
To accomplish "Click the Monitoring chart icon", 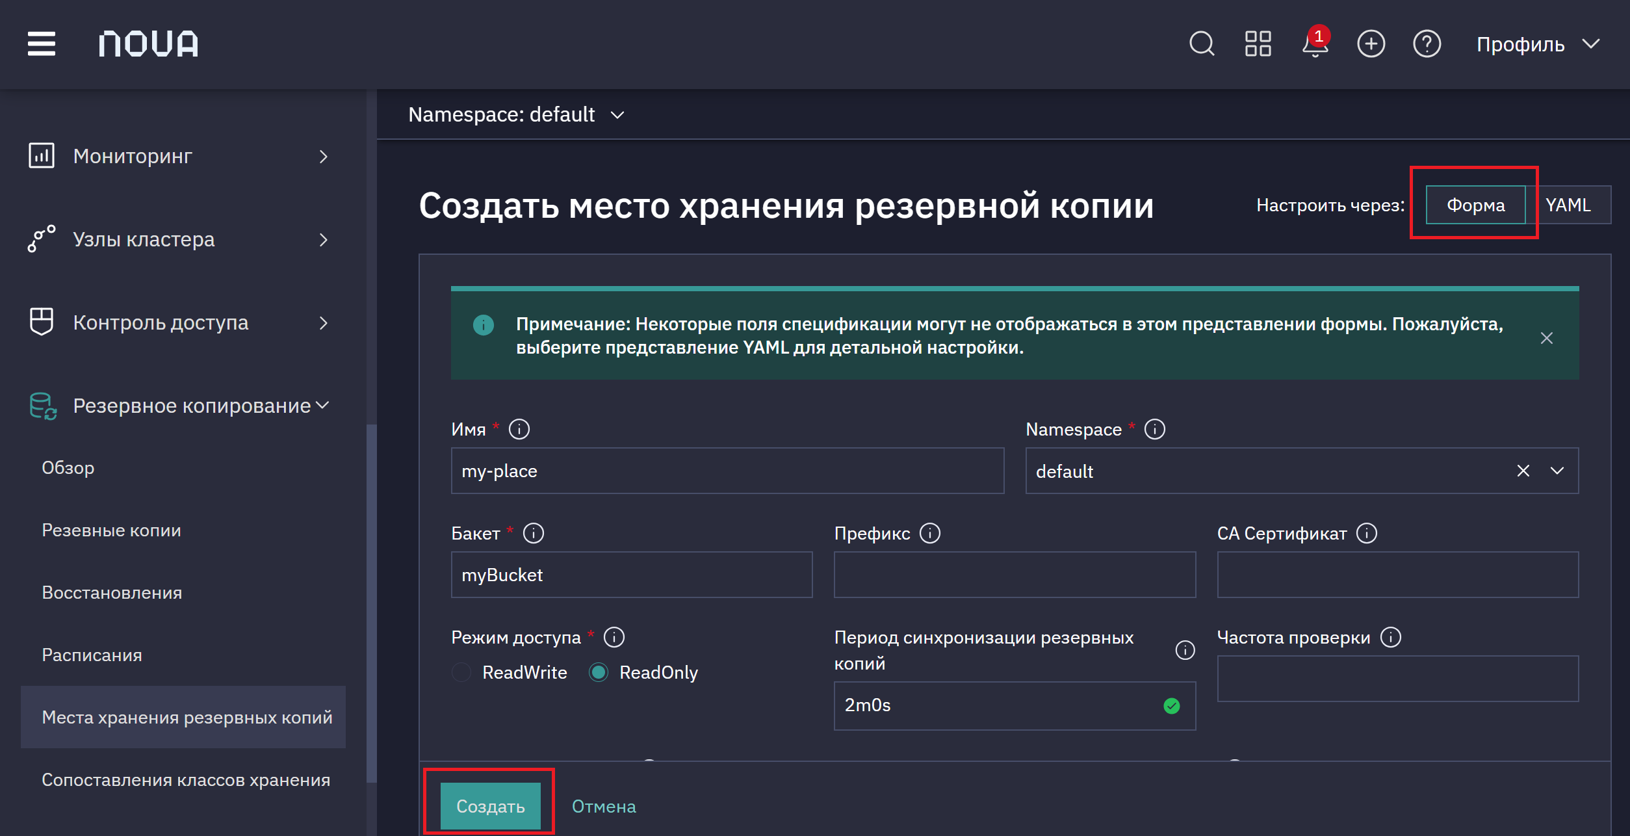I will click(x=42, y=156).
